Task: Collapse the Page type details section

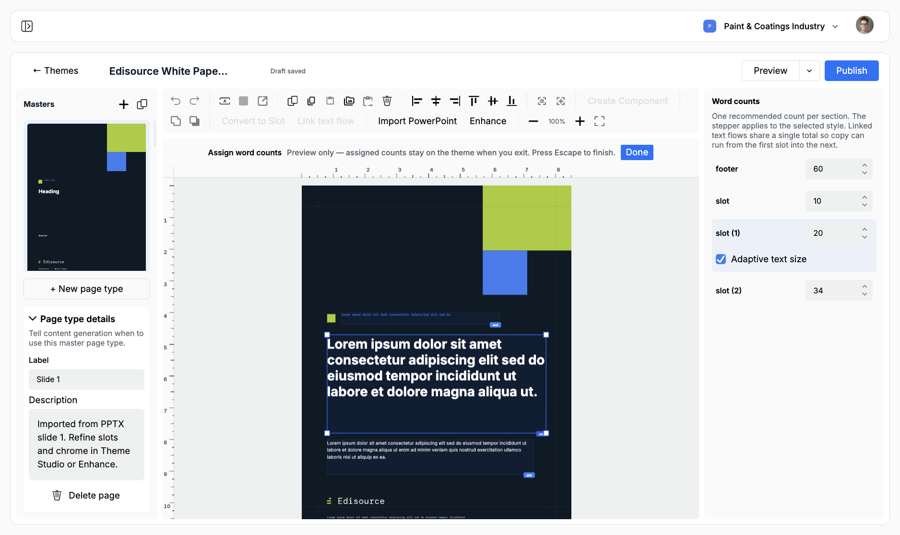Action: pyautogui.click(x=33, y=319)
